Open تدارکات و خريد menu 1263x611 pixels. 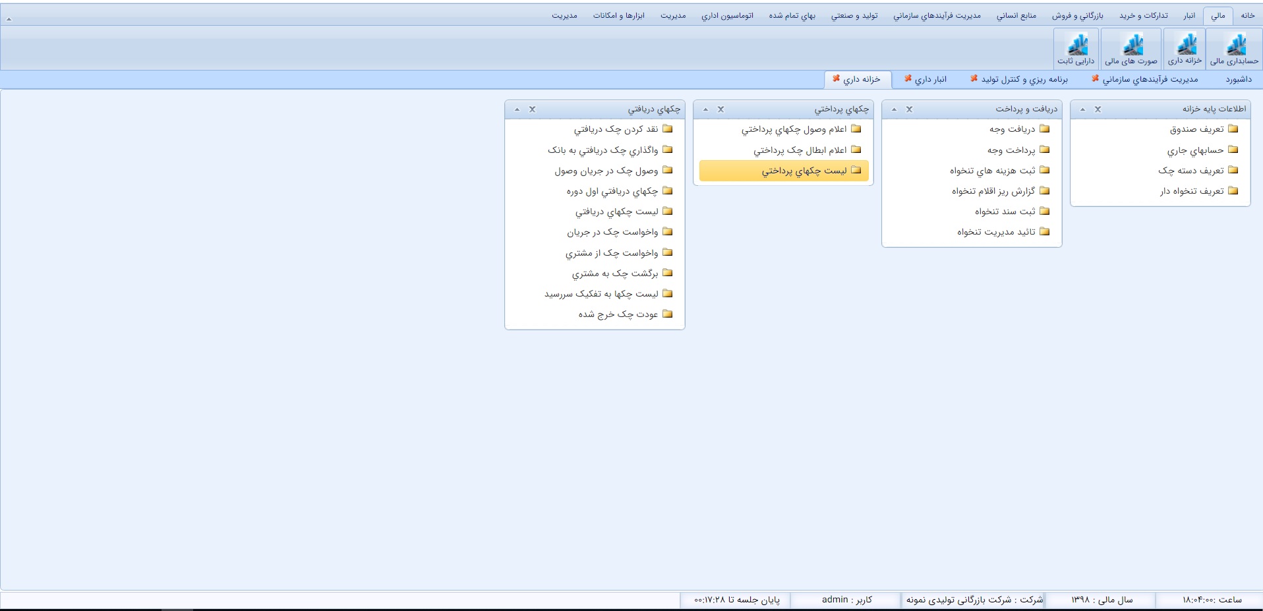tap(1144, 16)
